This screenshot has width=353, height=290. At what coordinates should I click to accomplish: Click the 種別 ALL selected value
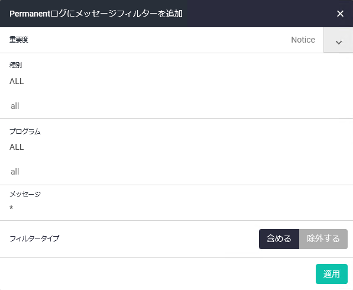click(17, 81)
